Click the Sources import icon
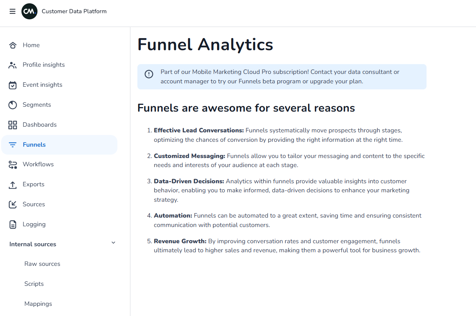The width and height of the screenshot is (476, 316). (x=13, y=204)
